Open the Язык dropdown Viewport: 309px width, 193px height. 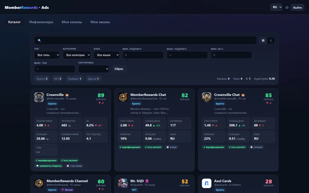point(107,55)
